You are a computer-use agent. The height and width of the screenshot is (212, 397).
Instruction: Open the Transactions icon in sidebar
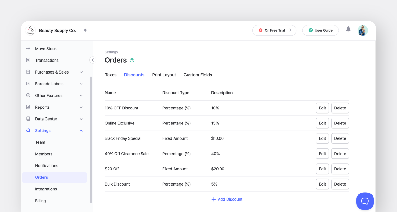point(28,60)
